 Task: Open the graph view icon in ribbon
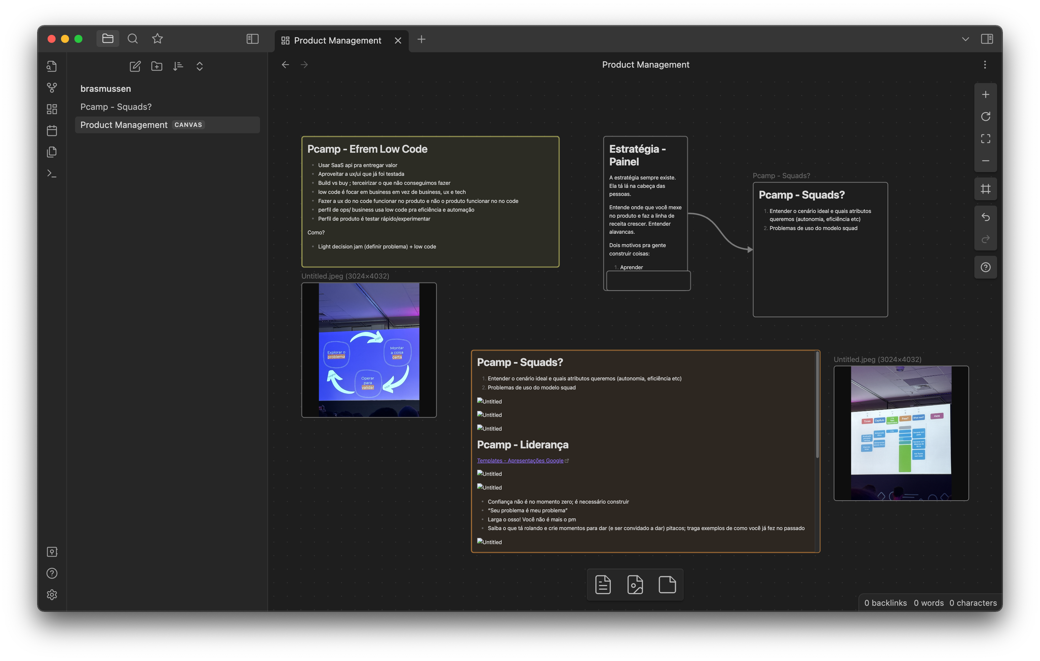tap(52, 88)
